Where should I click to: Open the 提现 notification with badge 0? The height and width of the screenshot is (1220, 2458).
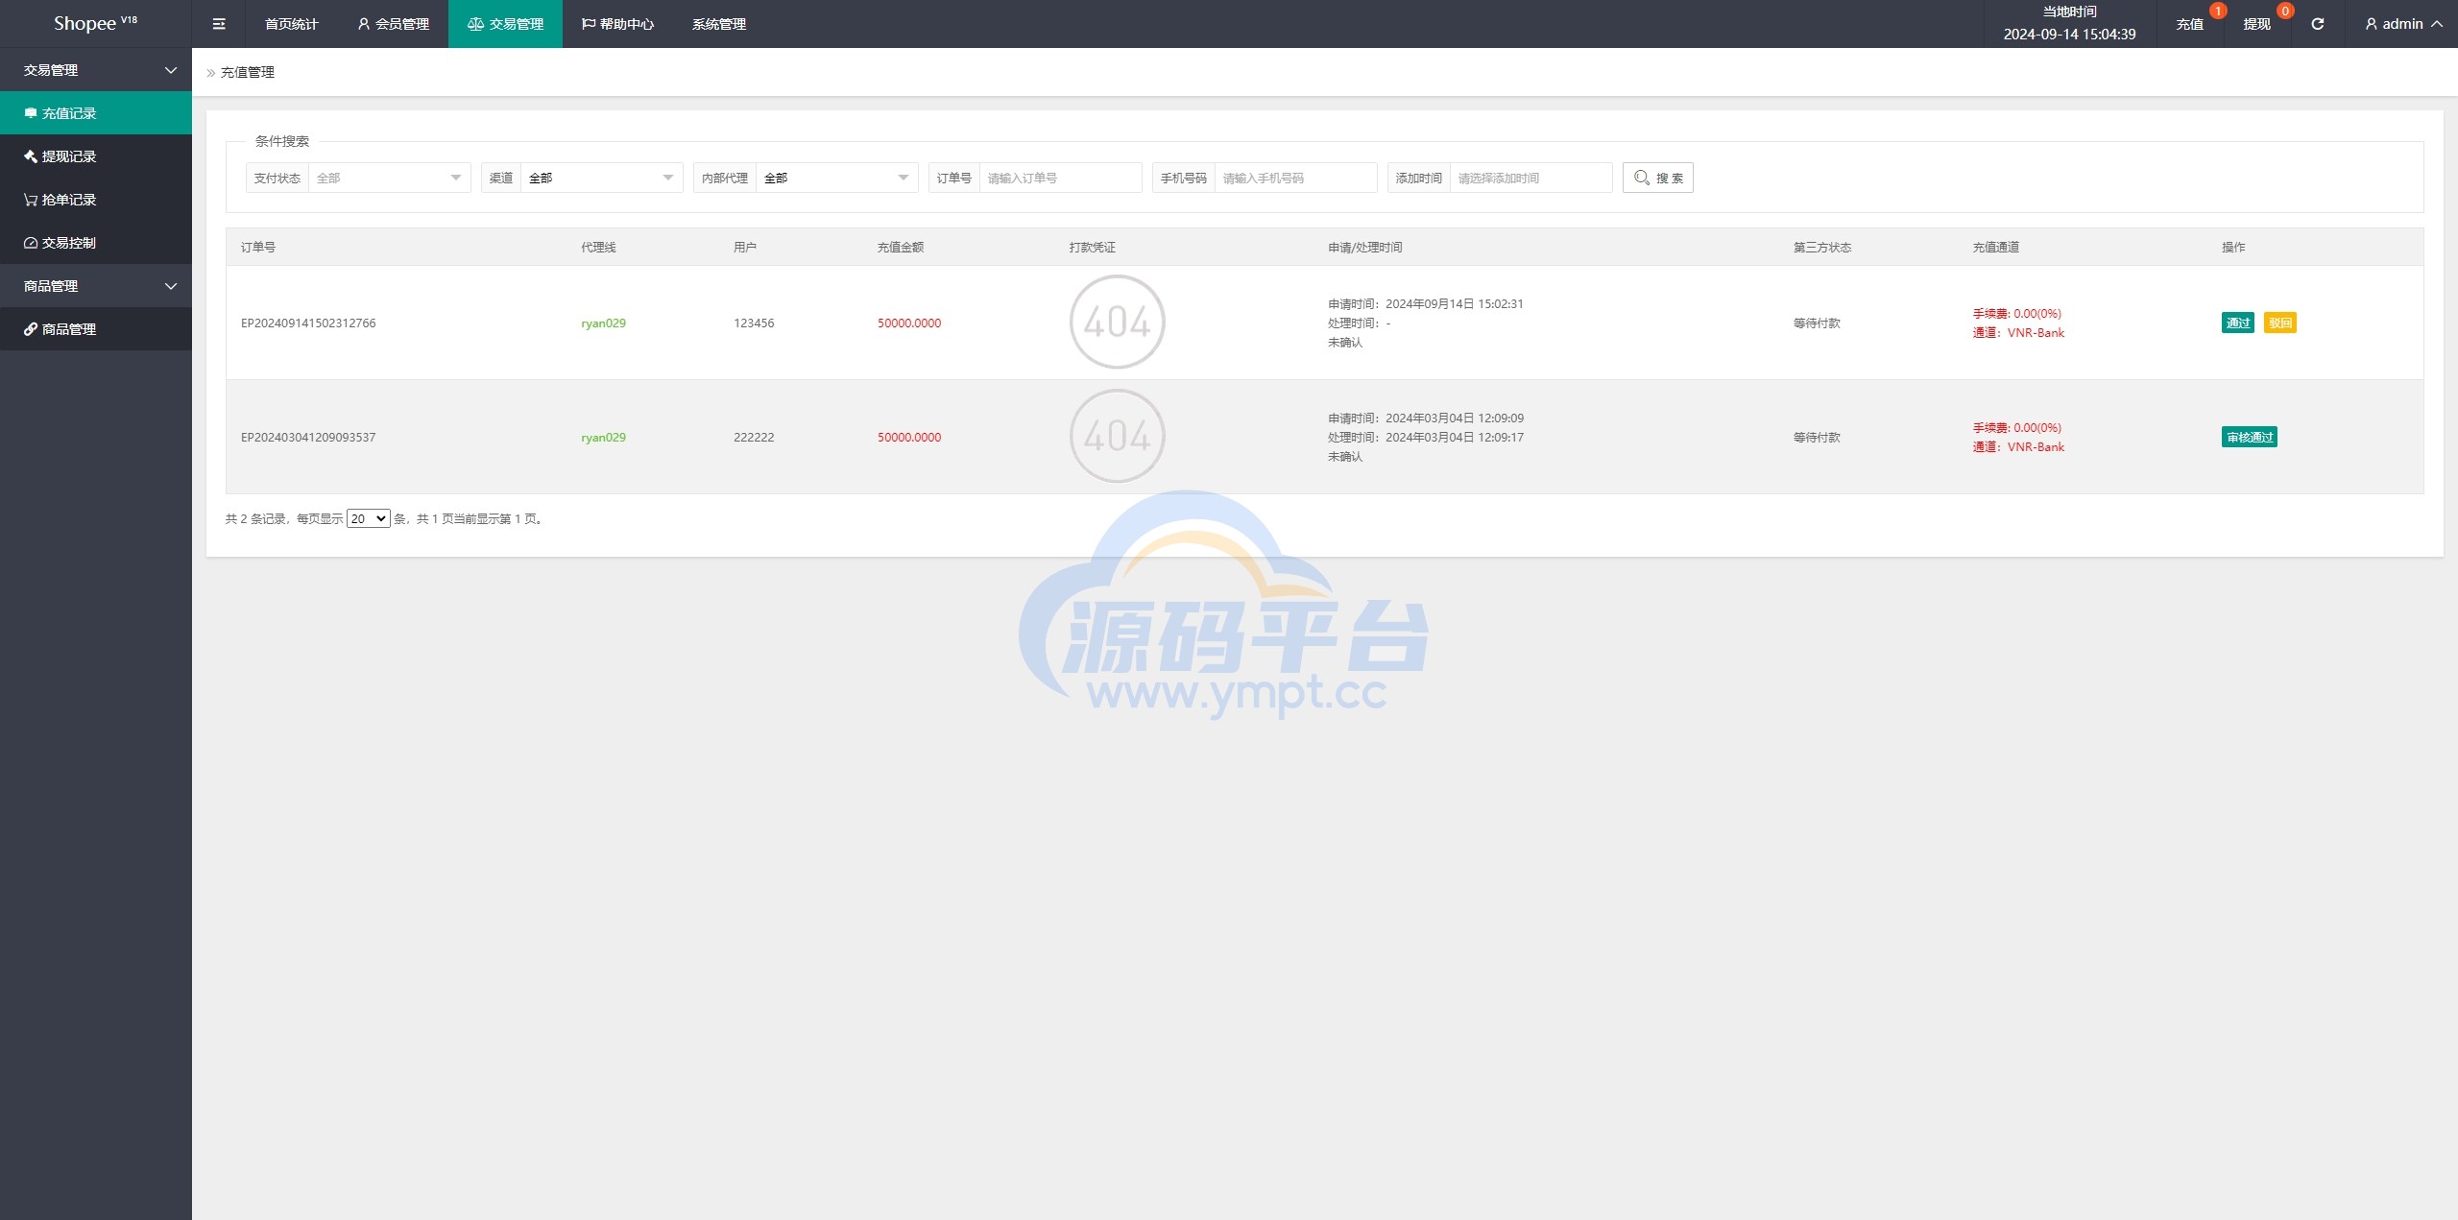pyautogui.click(x=2256, y=24)
